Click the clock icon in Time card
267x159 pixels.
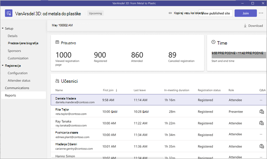(x=213, y=42)
